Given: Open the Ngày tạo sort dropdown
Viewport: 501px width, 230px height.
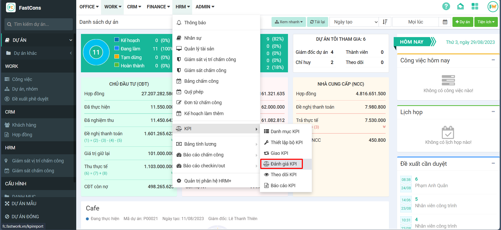Looking at the screenshot, I should (355, 22).
